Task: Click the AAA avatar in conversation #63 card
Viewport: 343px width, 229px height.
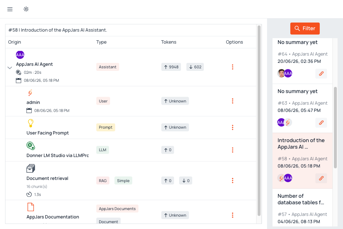Action: [x=281, y=122]
